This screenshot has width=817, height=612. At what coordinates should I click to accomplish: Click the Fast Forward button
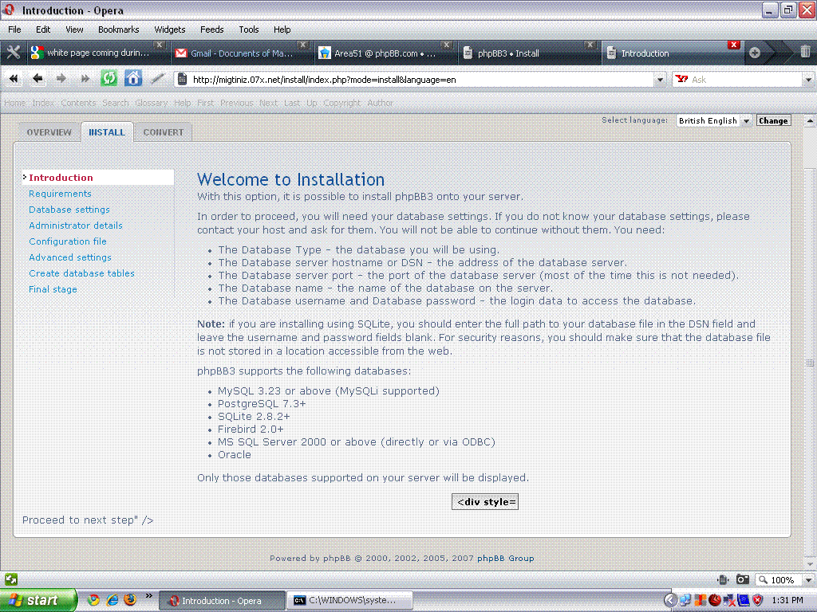click(85, 79)
